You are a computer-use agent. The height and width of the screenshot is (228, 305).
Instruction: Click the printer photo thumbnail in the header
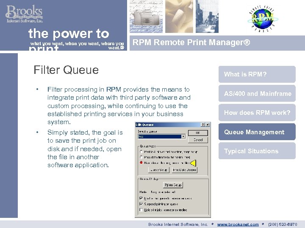(146, 16)
